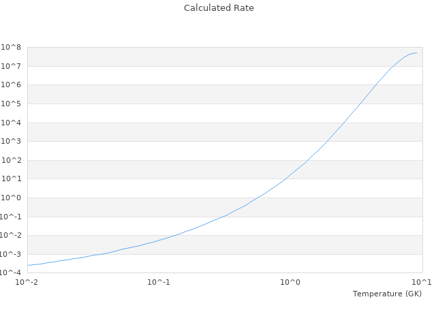Select the 10^-1 label on the y-axis
The height and width of the screenshot is (327, 436).
[12, 217]
